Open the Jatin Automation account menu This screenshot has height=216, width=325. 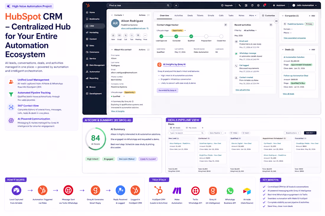click(x=305, y=5)
